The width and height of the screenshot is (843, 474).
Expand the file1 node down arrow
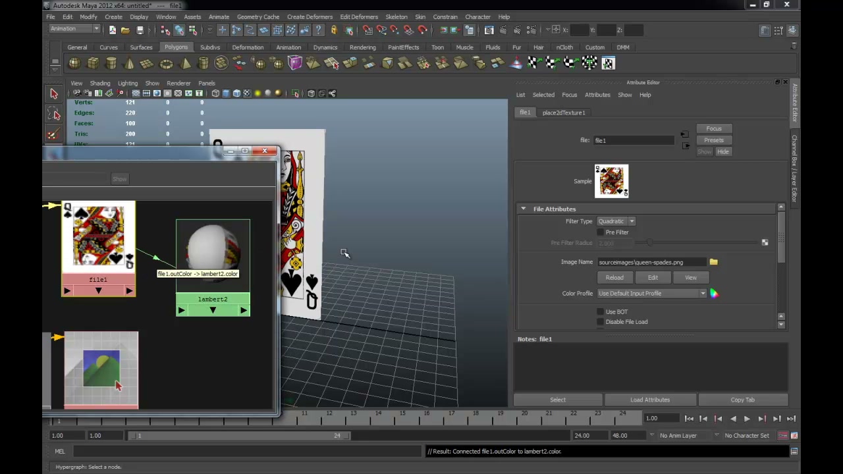click(x=98, y=290)
